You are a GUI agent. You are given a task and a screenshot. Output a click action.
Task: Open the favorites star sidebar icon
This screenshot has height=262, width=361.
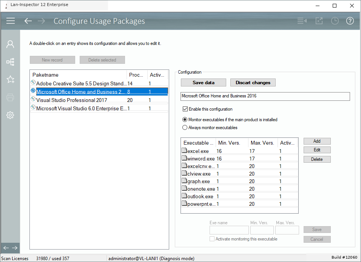10,79
